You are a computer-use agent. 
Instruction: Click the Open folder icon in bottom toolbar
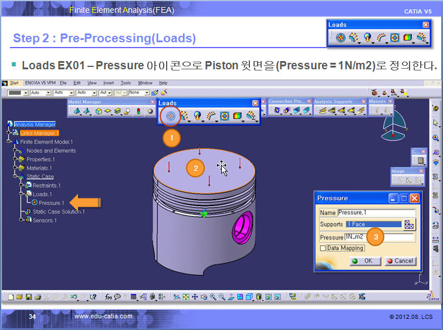19,297
